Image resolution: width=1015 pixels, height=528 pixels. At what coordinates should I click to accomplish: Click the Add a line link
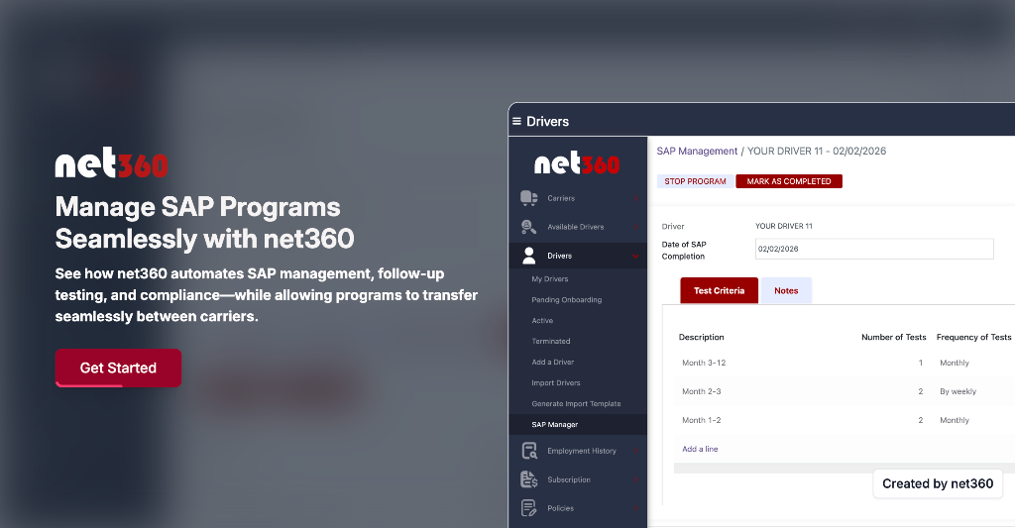(700, 449)
